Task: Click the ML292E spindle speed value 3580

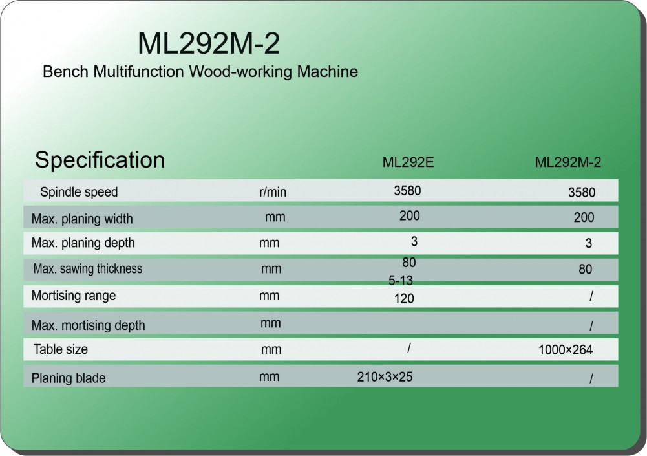Action: tap(407, 191)
